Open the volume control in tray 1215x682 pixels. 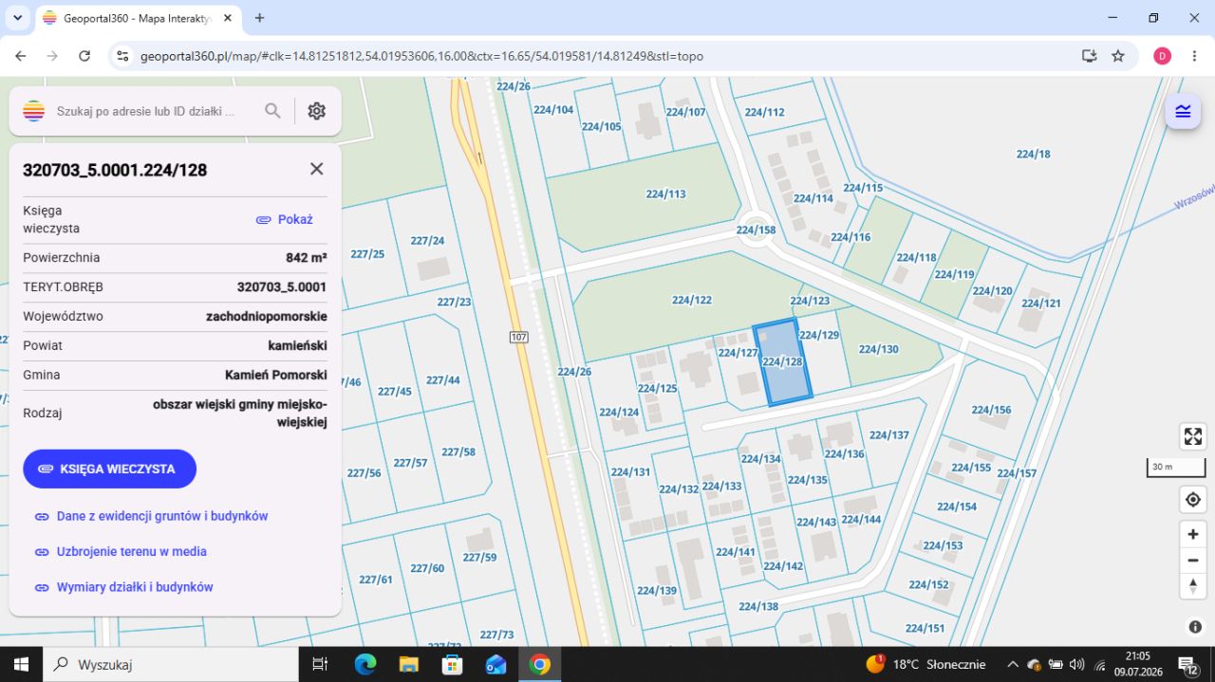pos(1076,664)
